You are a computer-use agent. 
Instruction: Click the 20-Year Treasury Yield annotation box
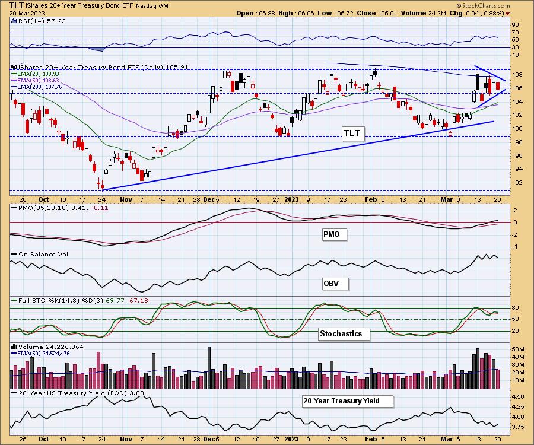(347, 401)
